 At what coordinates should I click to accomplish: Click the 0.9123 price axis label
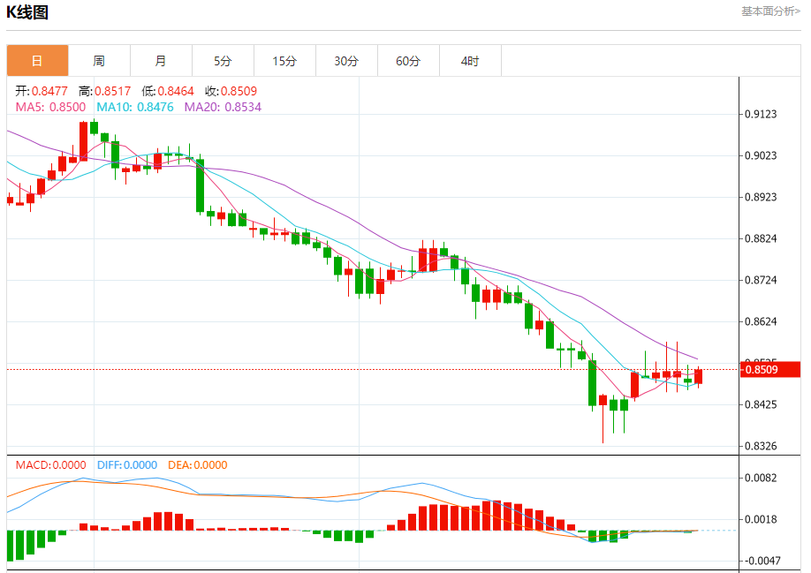tap(761, 114)
